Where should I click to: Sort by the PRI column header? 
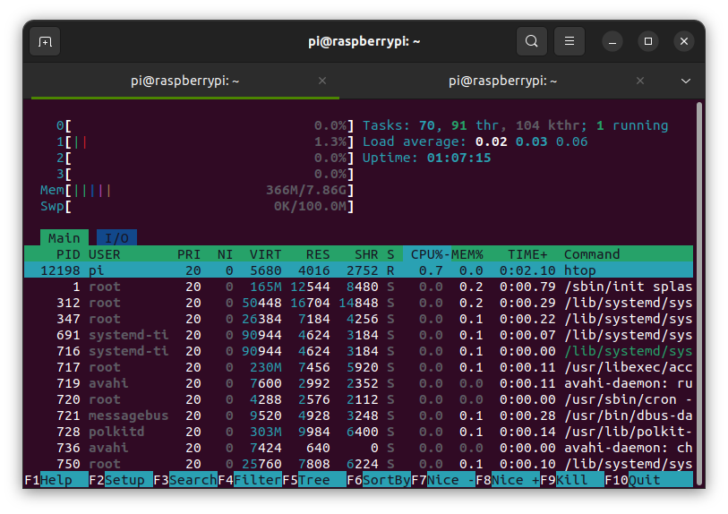click(189, 254)
